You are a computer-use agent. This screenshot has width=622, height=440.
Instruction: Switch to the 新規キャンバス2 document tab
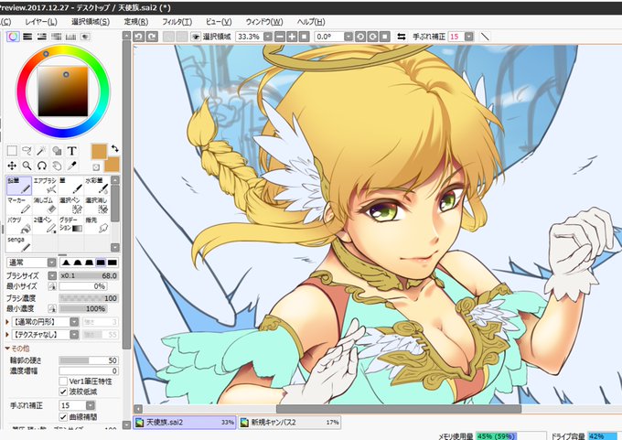[x=290, y=422]
